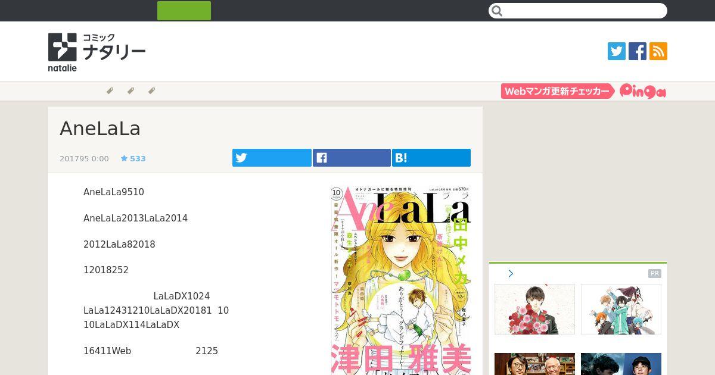
Task: Click the text 2012LaLa82018
Action: pyautogui.click(x=119, y=245)
